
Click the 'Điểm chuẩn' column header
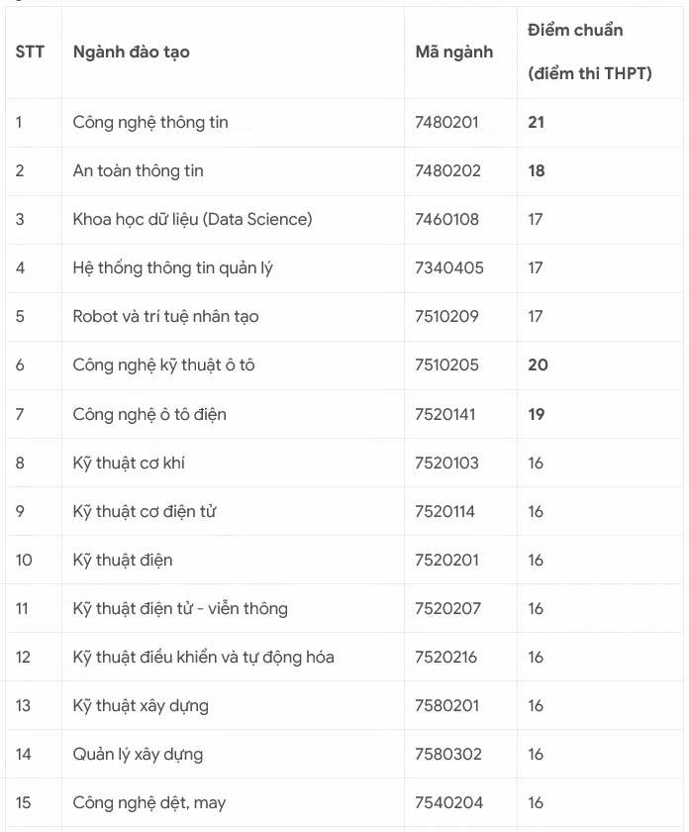[x=575, y=31]
